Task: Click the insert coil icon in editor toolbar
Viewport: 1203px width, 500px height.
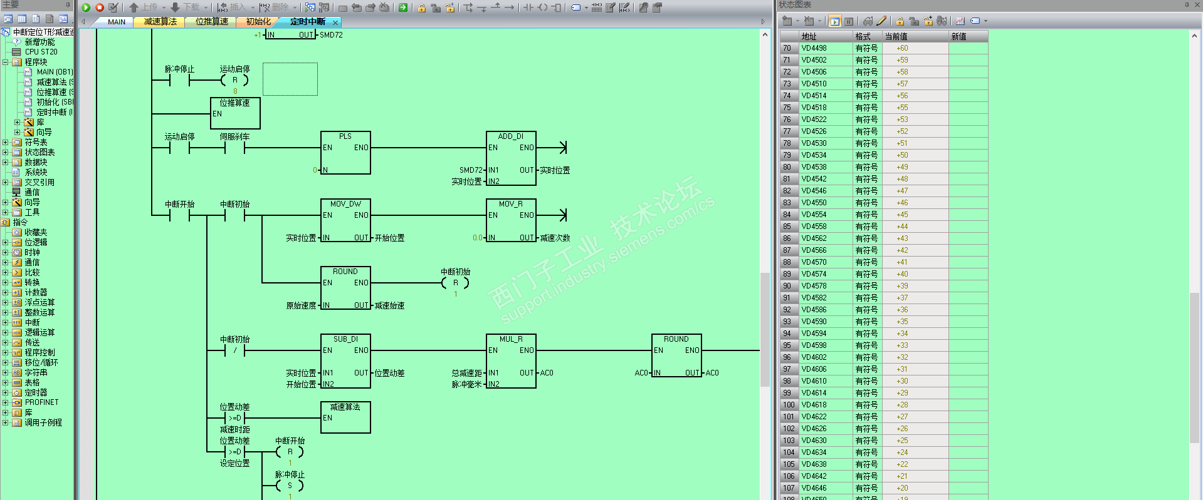Action: 542,8
